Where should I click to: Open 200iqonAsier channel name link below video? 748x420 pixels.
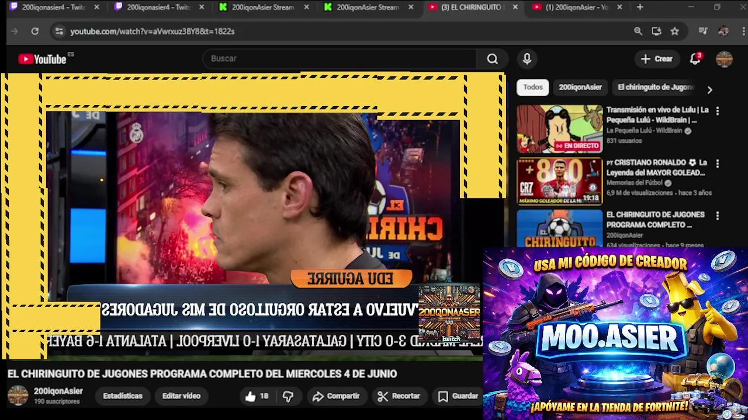coord(58,391)
